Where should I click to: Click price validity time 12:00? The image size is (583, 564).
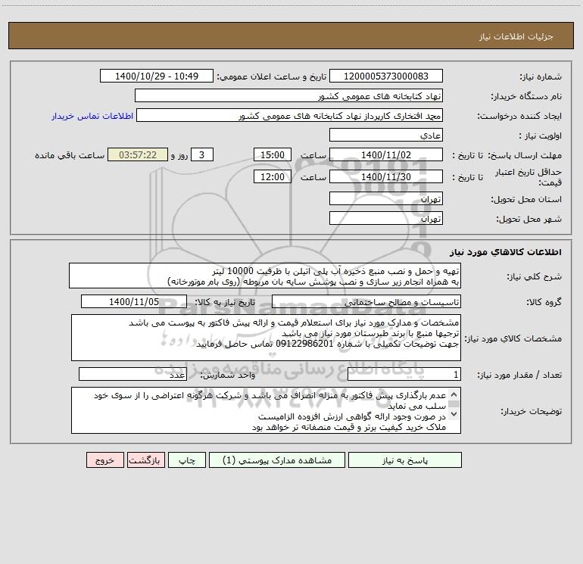[272, 176]
